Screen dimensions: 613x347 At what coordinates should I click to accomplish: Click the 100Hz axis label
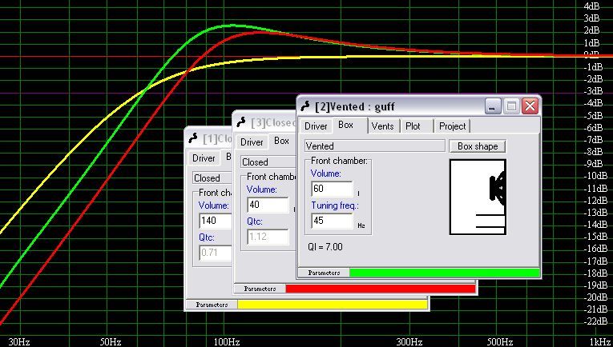(x=227, y=342)
